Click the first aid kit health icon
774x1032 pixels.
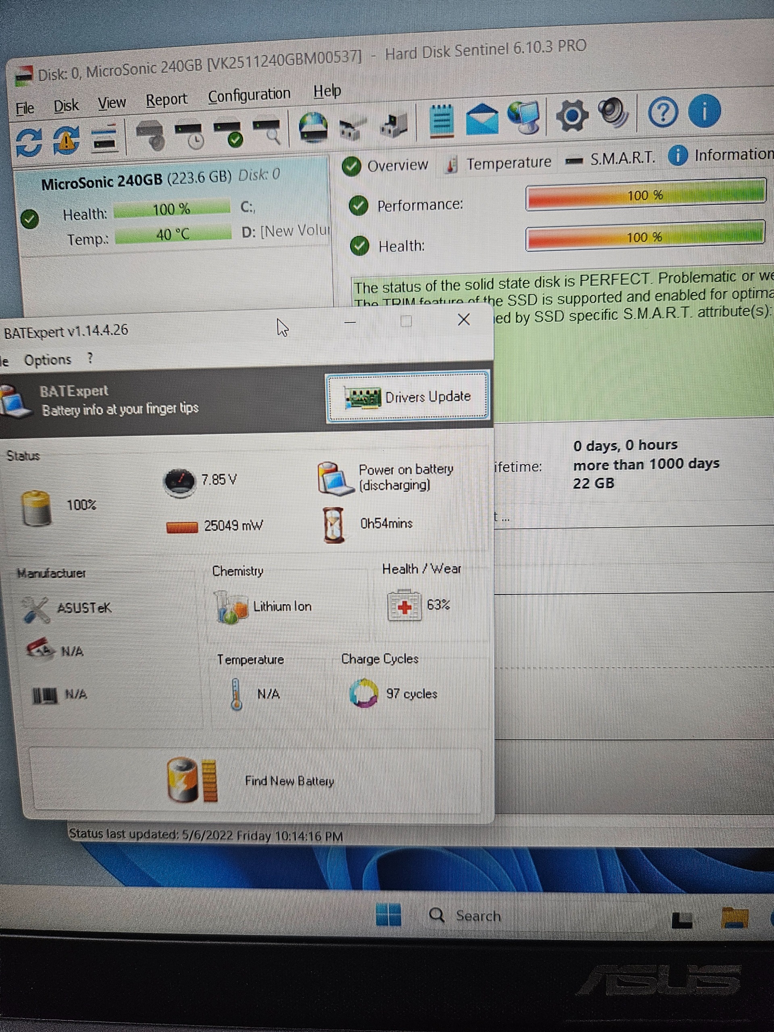pyautogui.click(x=404, y=605)
